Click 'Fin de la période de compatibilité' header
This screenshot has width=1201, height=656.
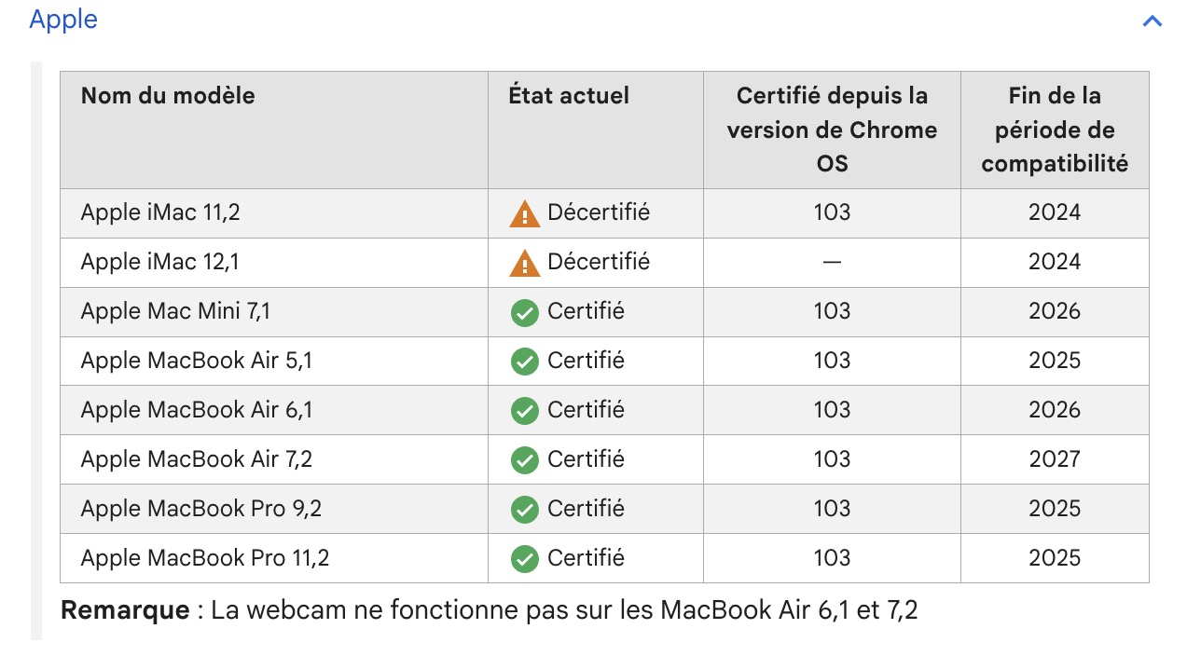(1055, 130)
